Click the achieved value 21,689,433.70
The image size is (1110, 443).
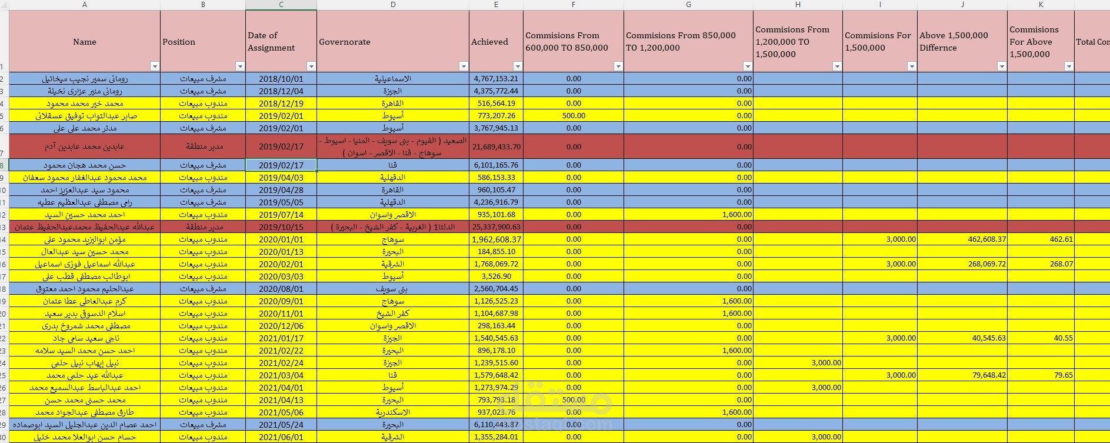pos(496,147)
